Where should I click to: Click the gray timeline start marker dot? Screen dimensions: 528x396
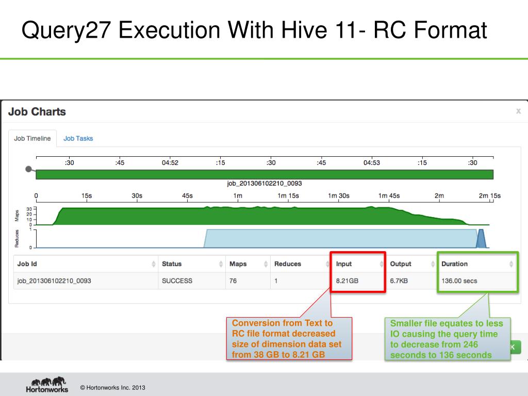tap(29, 169)
